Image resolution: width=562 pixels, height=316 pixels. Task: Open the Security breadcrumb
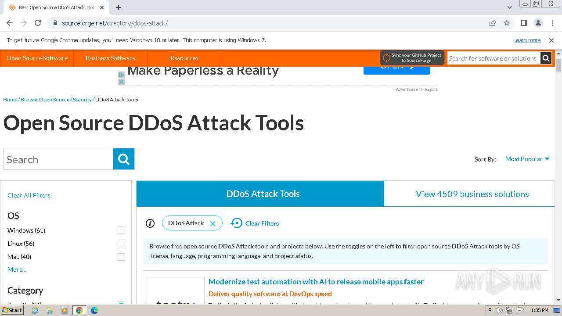82,100
